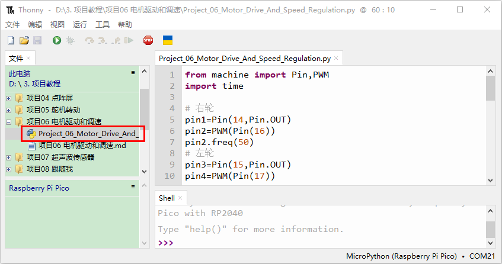Screen dimensions: 502x264
Task: Click the New file toolbar icon
Action: click(11, 40)
